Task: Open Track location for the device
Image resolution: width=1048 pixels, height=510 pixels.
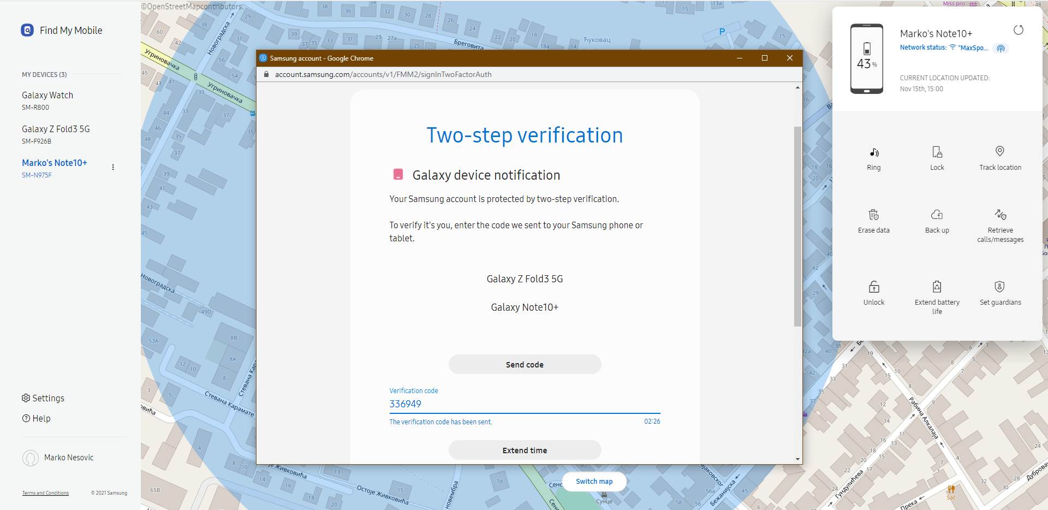Action: 999,158
